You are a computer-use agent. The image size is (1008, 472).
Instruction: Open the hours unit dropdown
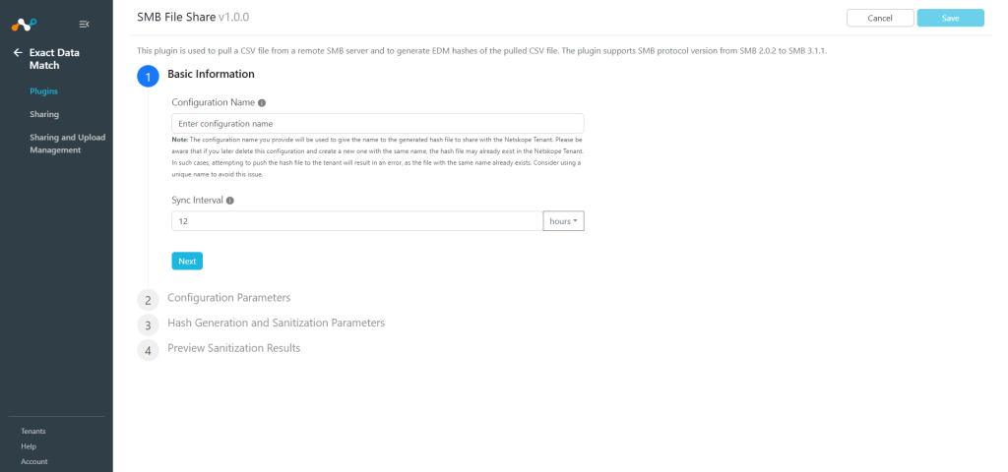click(x=563, y=221)
